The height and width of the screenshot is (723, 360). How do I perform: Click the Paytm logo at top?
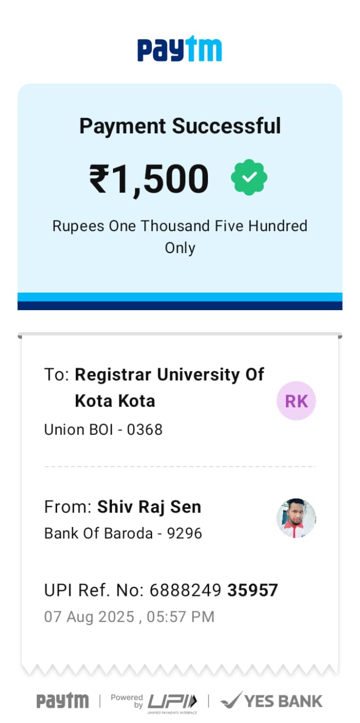click(x=180, y=49)
